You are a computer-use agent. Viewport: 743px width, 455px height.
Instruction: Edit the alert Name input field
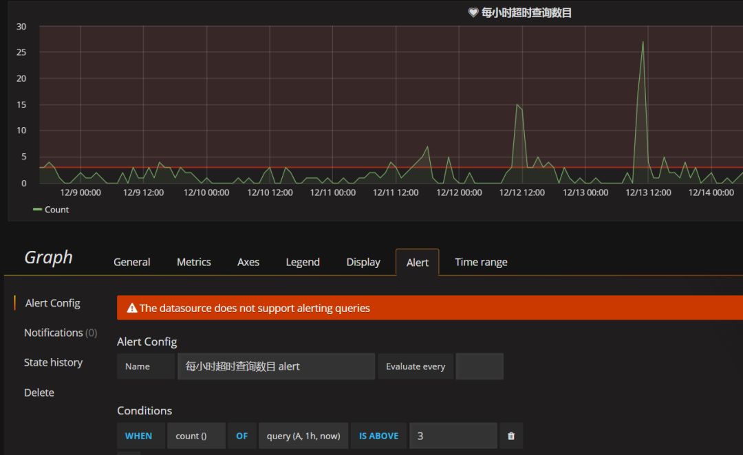(x=277, y=366)
